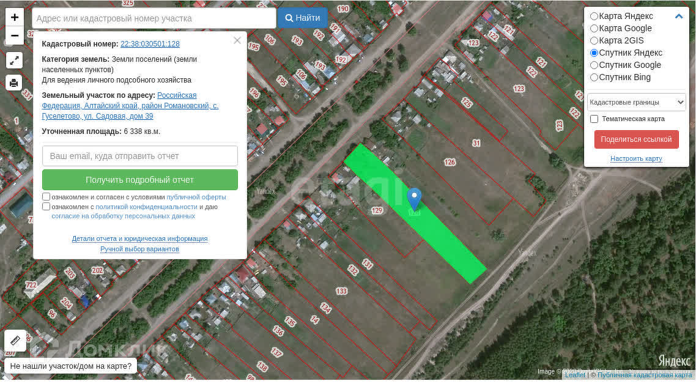Screen dimensions: 696x384
Task: Select parcel labeled 135 on map
Action: coord(291,322)
